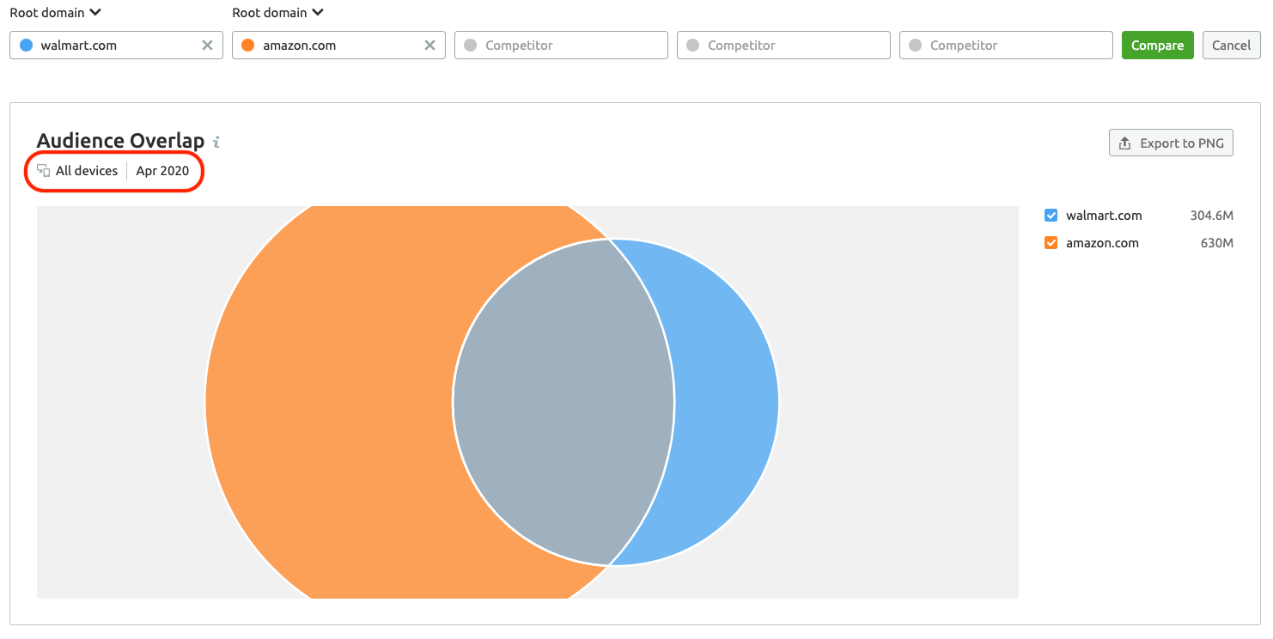Click the third empty Competitor field
Image resolution: width=1273 pixels, height=639 pixels.
pos(1006,46)
